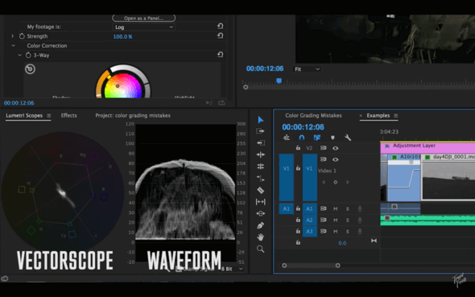This screenshot has width=475, height=297.
Task: Go to Video 1 next keyframe
Action: point(348,182)
